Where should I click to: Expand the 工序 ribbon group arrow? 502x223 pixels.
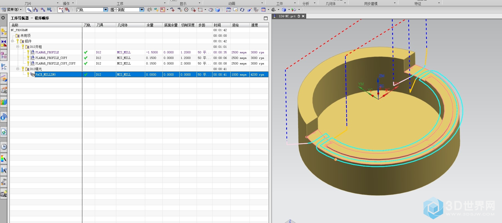click(x=165, y=3)
